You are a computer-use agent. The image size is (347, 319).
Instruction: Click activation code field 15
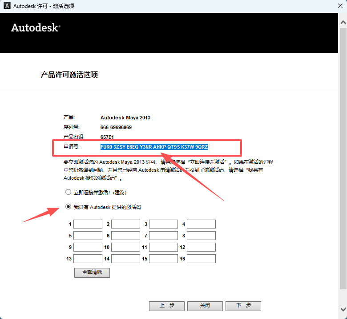tap(164, 259)
